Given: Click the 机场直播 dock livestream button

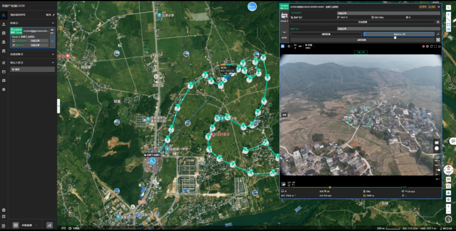Looking at the screenshot, I should 363,22.
